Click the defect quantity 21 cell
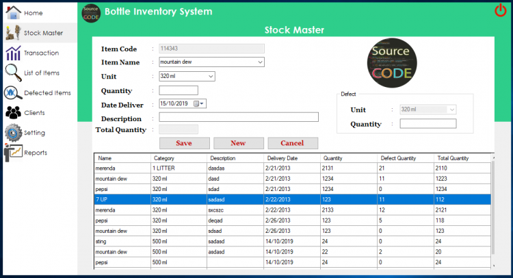 pos(406,168)
